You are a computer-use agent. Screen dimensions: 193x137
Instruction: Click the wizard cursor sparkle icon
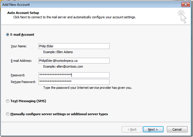tap(182, 16)
